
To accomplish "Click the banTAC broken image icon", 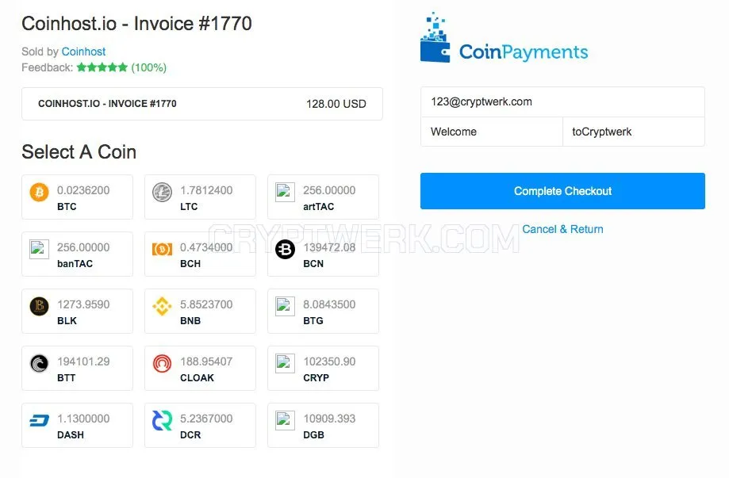I will 39,249.
